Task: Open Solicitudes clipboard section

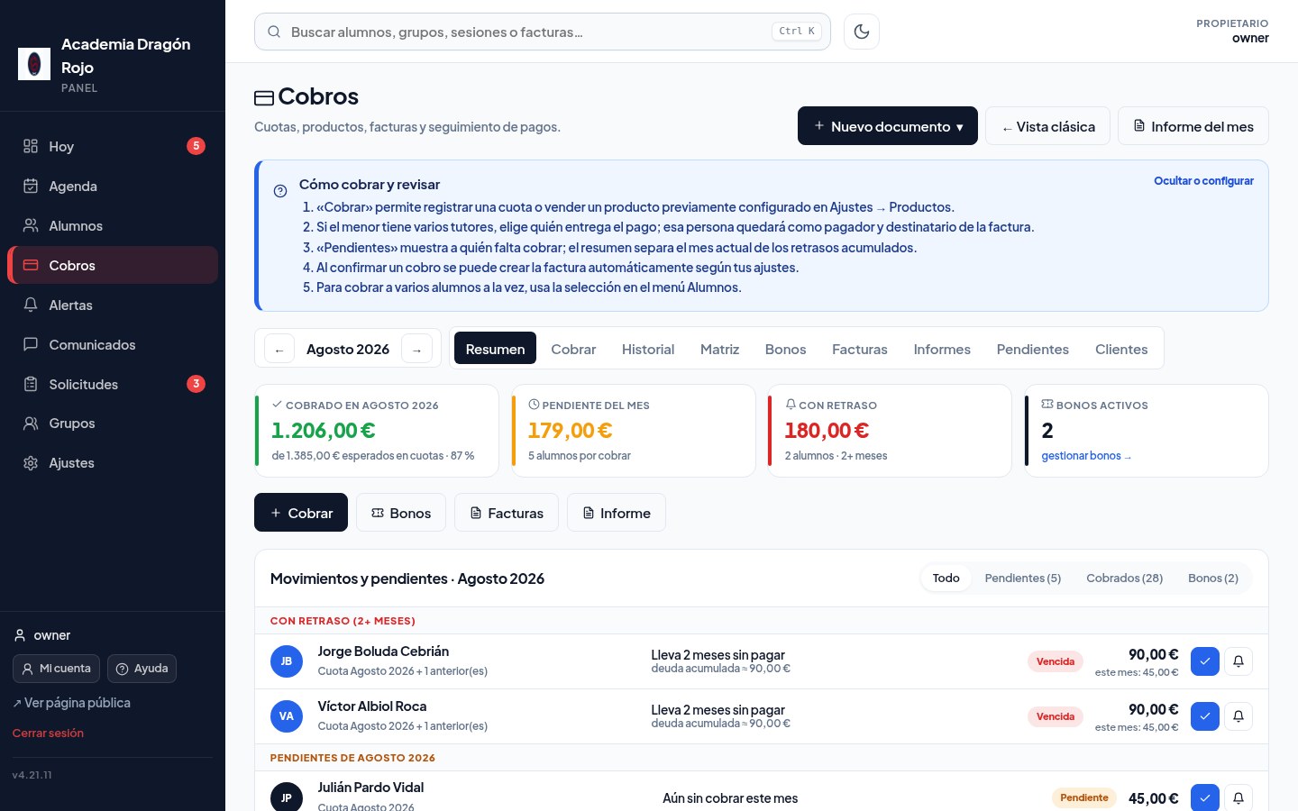Action: (113, 384)
